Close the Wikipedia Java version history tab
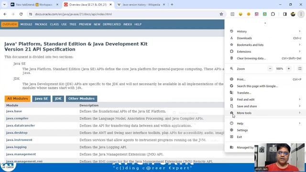Viewport: 306px width, 172px height. [164, 4]
